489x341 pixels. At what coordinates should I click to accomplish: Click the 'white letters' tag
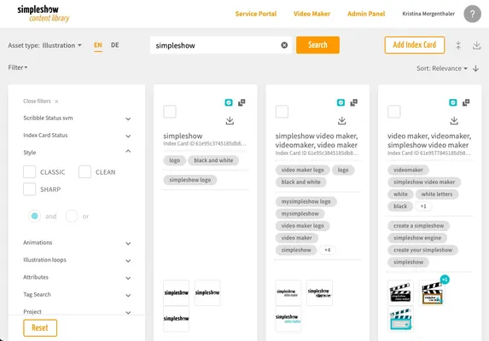[x=437, y=194]
